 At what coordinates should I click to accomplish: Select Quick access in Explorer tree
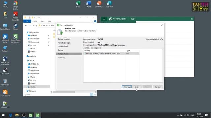(33, 32)
